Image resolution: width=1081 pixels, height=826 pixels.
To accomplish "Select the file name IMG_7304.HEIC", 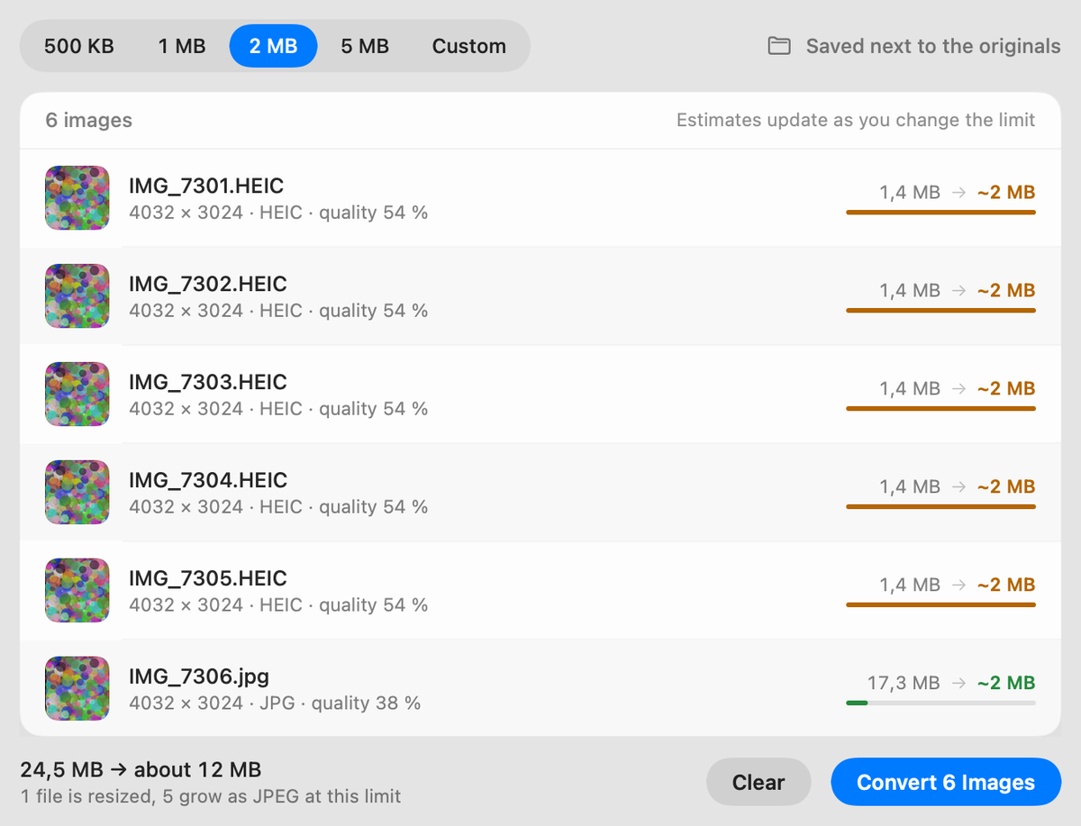I will tap(208, 481).
